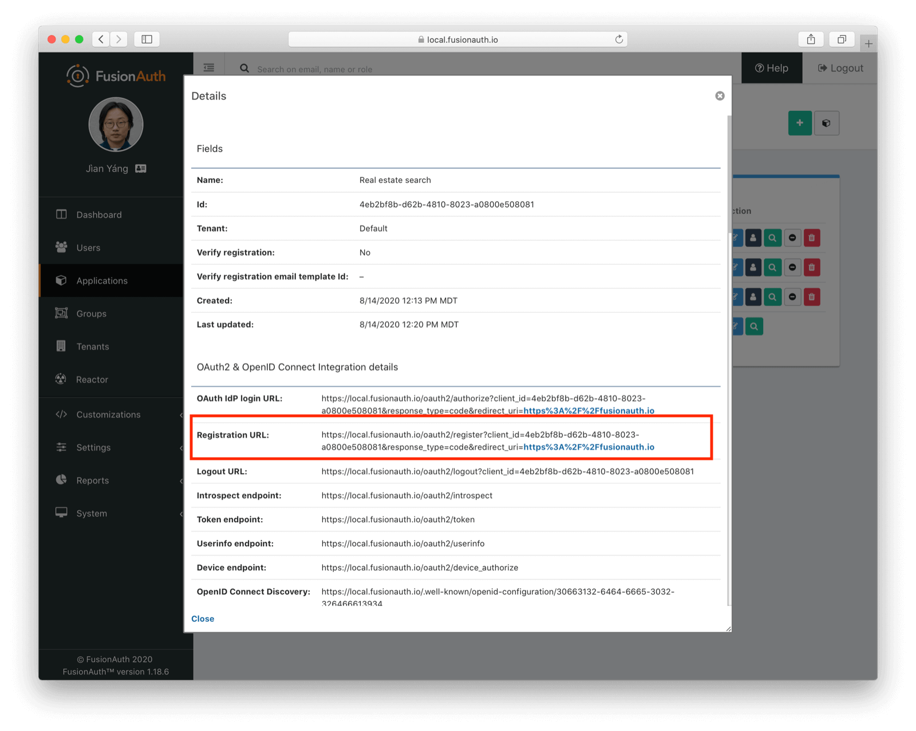
Task: Click the Introspect endpoint URL text
Action: [406, 495]
